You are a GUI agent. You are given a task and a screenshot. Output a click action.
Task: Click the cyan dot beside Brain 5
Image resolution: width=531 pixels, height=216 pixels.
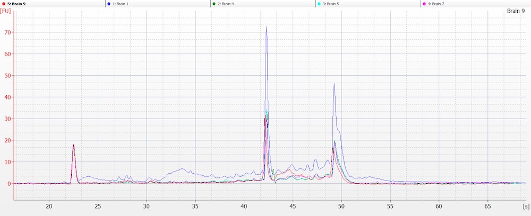coord(319,4)
